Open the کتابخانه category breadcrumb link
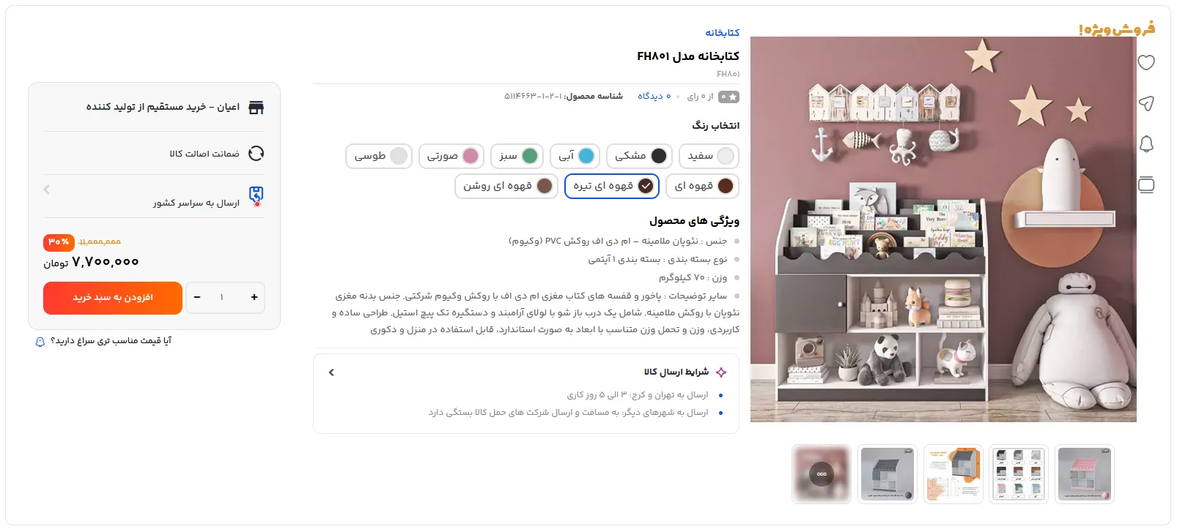This screenshot has width=1177, height=529. [722, 33]
